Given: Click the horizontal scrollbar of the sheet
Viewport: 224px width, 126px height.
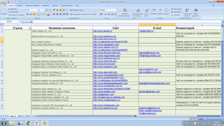Looking at the screenshot, I should pyautogui.click(x=167, y=116).
